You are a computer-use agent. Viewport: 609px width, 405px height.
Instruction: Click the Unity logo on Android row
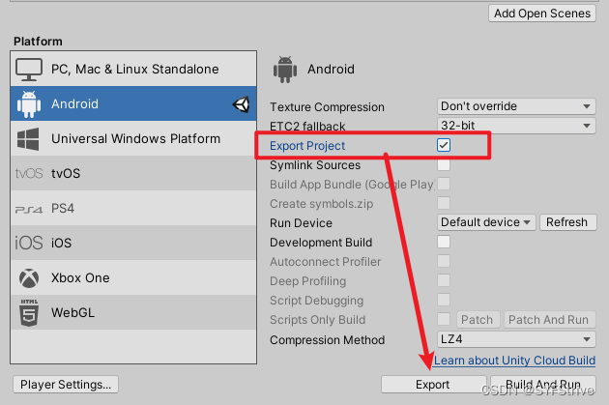coord(242,104)
